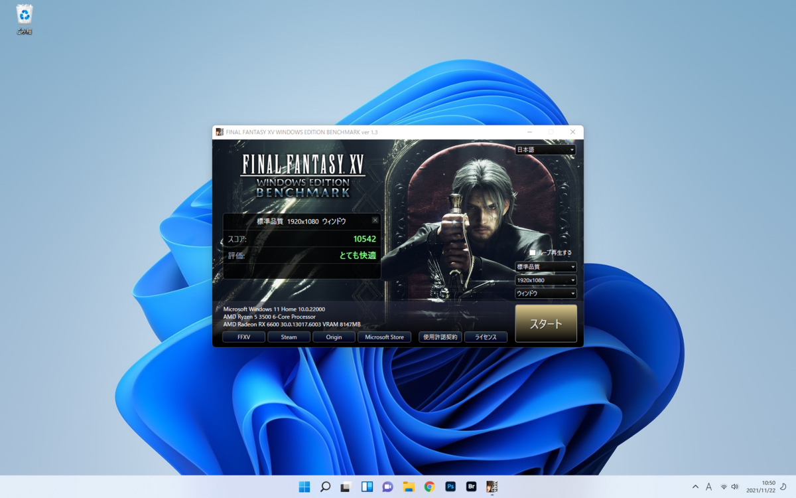Open the taskbar clock 10:50 date

coord(760,487)
